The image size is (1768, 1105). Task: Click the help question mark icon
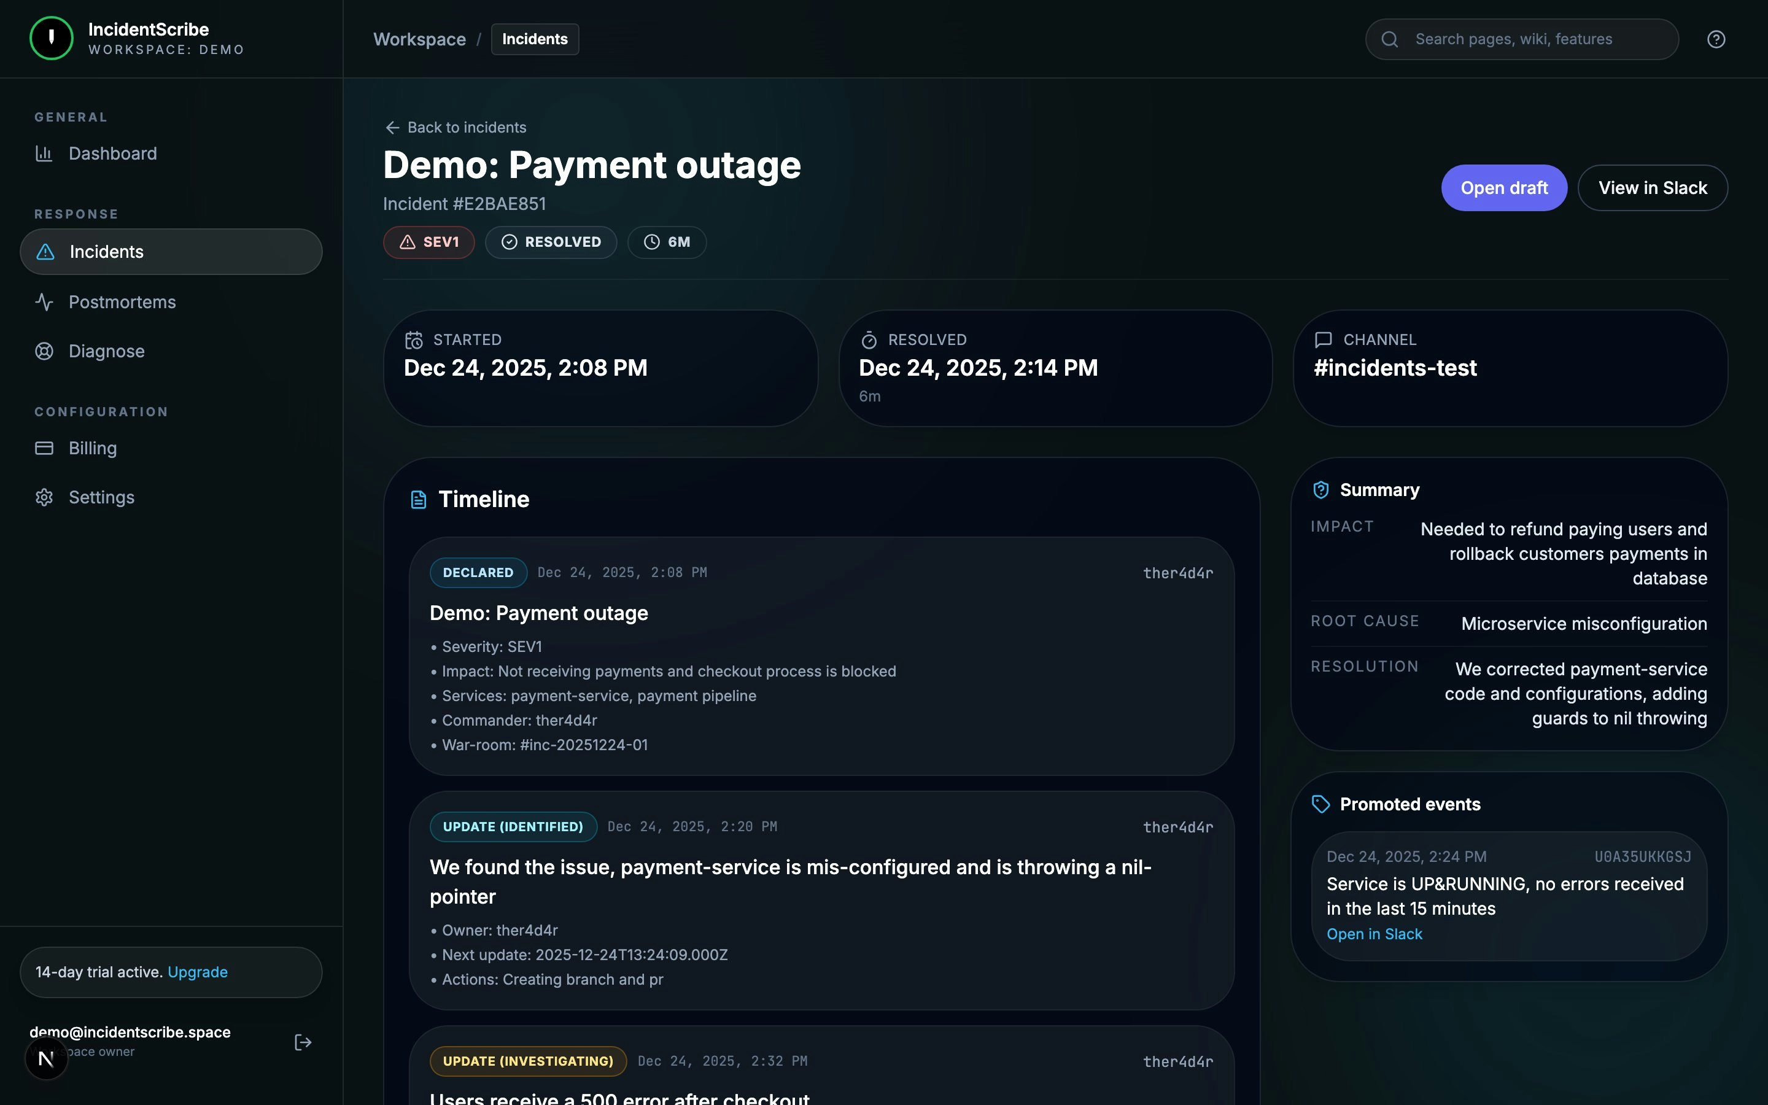point(1715,39)
